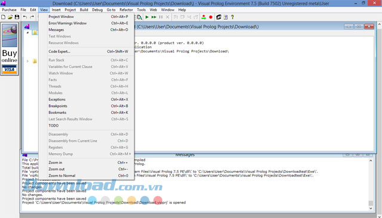
Task: Click the Save floppy disk icon
Action: tap(17, 17)
